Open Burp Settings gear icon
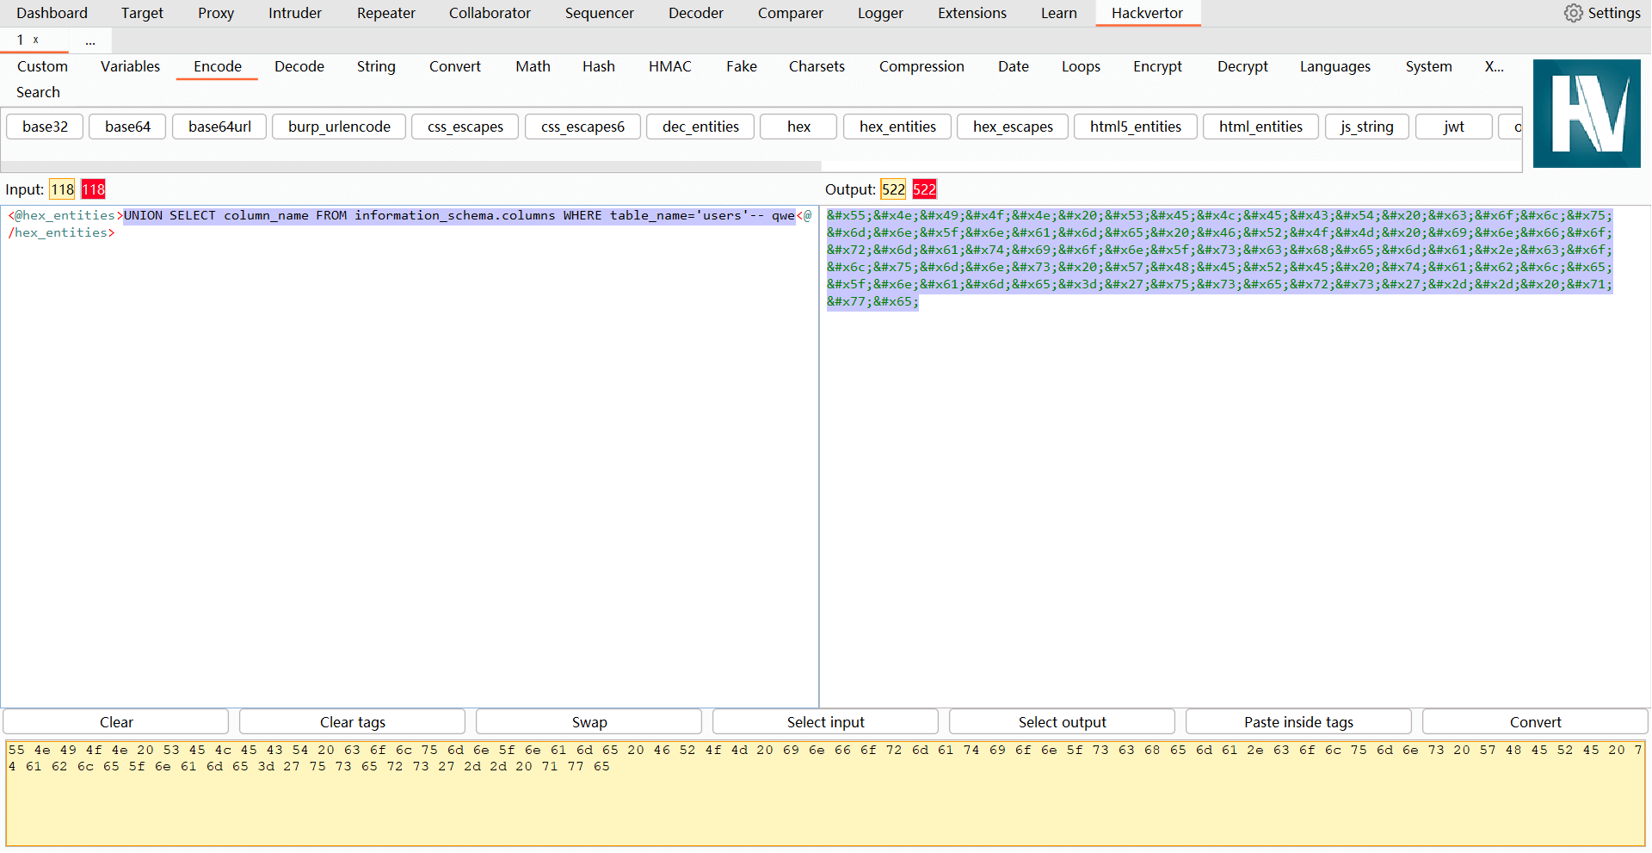This screenshot has height=853, width=1652. point(1573,13)
